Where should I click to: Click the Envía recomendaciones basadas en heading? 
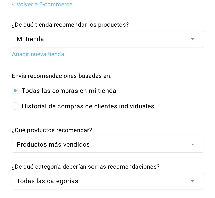(x=62, y=76)
